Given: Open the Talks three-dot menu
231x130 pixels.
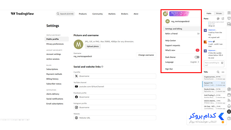Looking at the screenshot, I should coord(223,72).
